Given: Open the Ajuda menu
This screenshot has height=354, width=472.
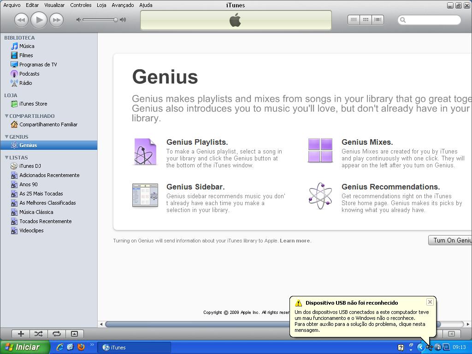Looking at the screenshot, I should tap(146, 5).
